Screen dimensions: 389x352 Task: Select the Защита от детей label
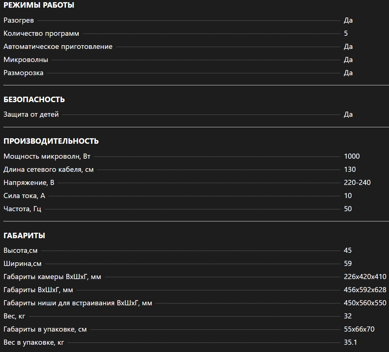31,115
